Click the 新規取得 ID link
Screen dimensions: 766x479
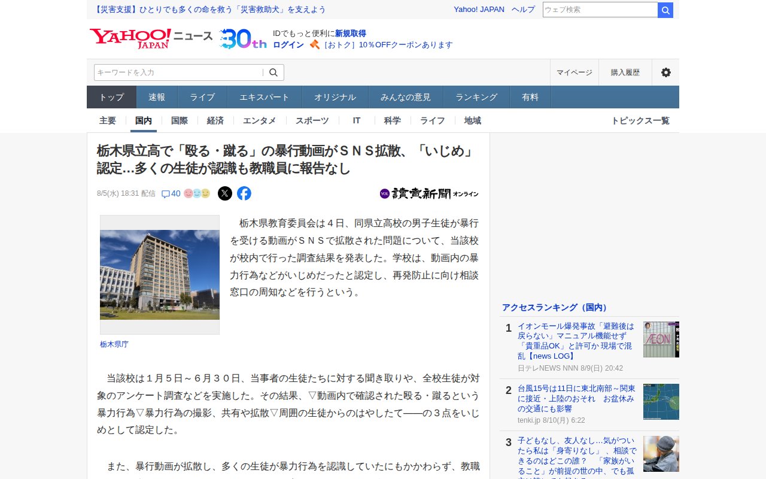(351, 34)
